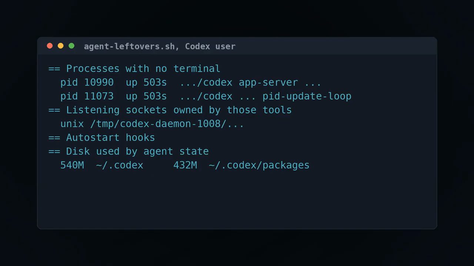Select the '== Autostart hooks' heading
Screen dimensions: 474x266
click(x=102, y=137)
